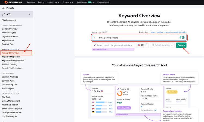Click the green Search button
This screenshot has height=122, width=204.
click(x=181, y=45)
